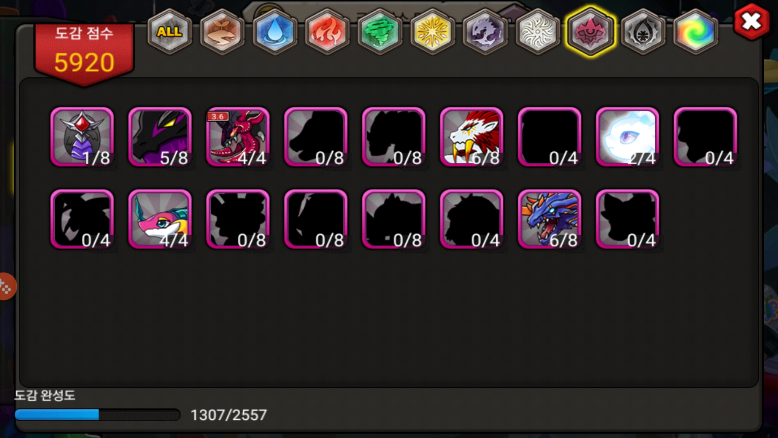Open the red gem egg entry 1/8

[x=82, y=137]
